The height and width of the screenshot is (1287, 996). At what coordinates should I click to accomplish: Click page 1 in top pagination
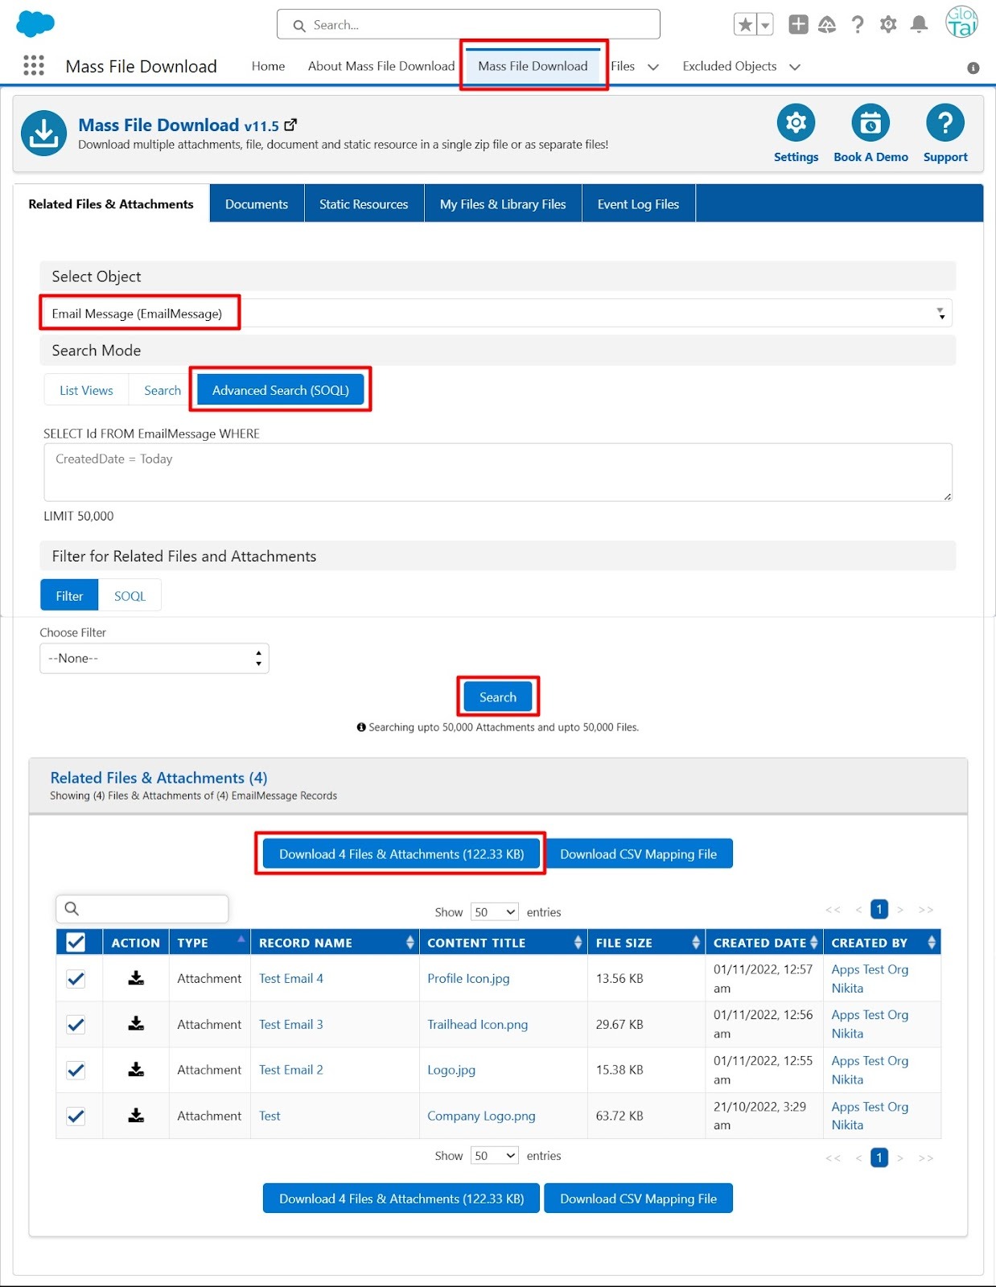(879, 909)
